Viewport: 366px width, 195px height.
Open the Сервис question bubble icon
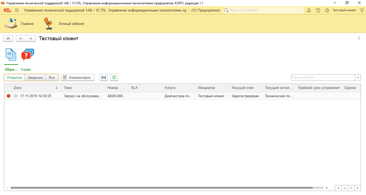click(28, 55)
